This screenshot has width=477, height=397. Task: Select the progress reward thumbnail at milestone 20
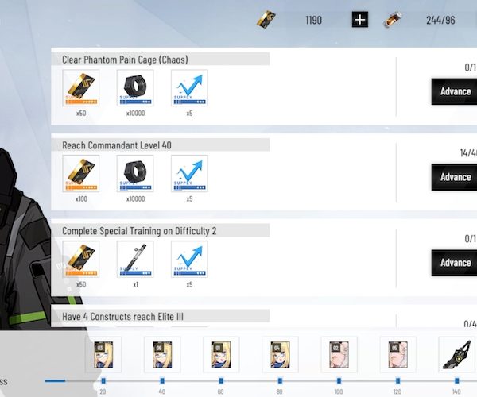(103, 354)
